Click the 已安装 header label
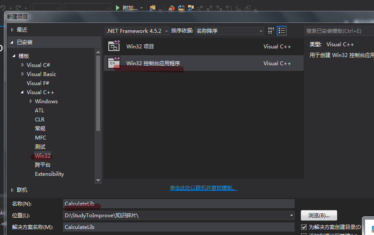The image size is (374, 235). [25, 42]
